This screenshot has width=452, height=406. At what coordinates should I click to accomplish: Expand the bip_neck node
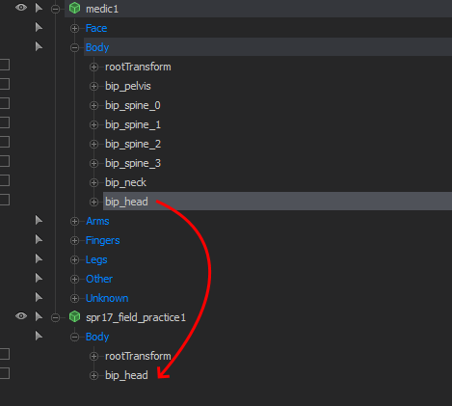(x=93, y=183)
